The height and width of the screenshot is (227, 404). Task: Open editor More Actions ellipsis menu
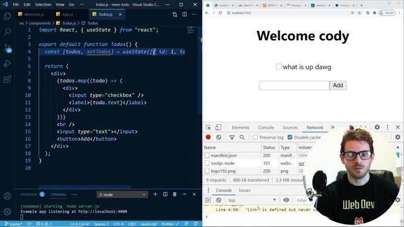pyautogui.click(x=194, y=15)
